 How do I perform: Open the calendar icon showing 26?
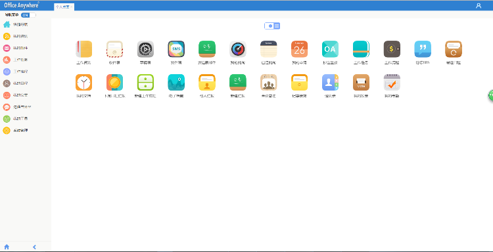(x=299, y=49)
